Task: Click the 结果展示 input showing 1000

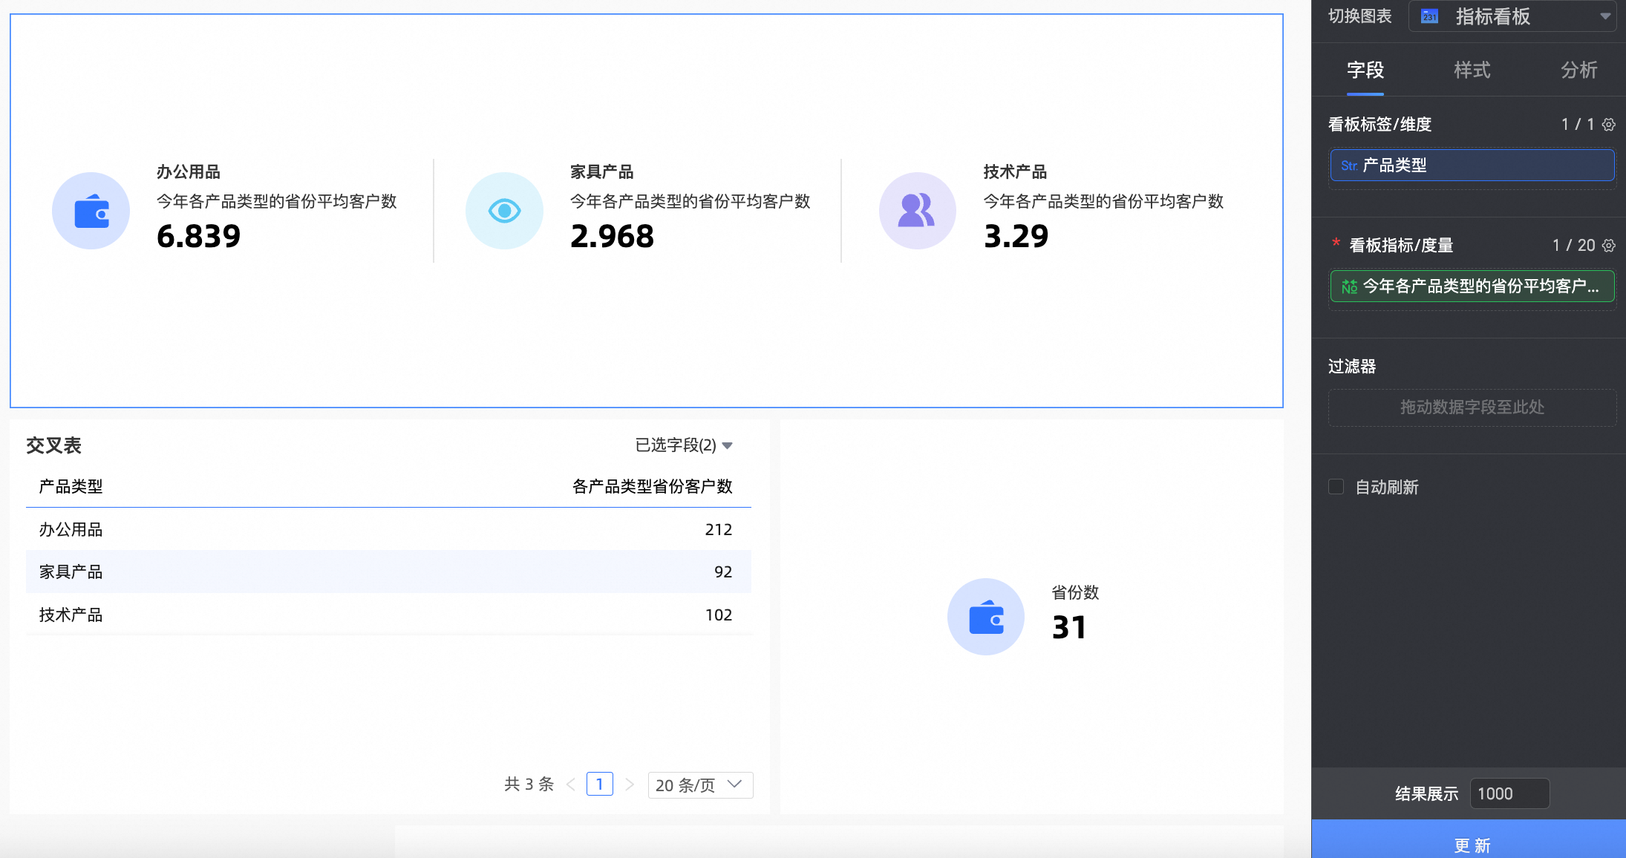Action: (x=1509, y=793)
